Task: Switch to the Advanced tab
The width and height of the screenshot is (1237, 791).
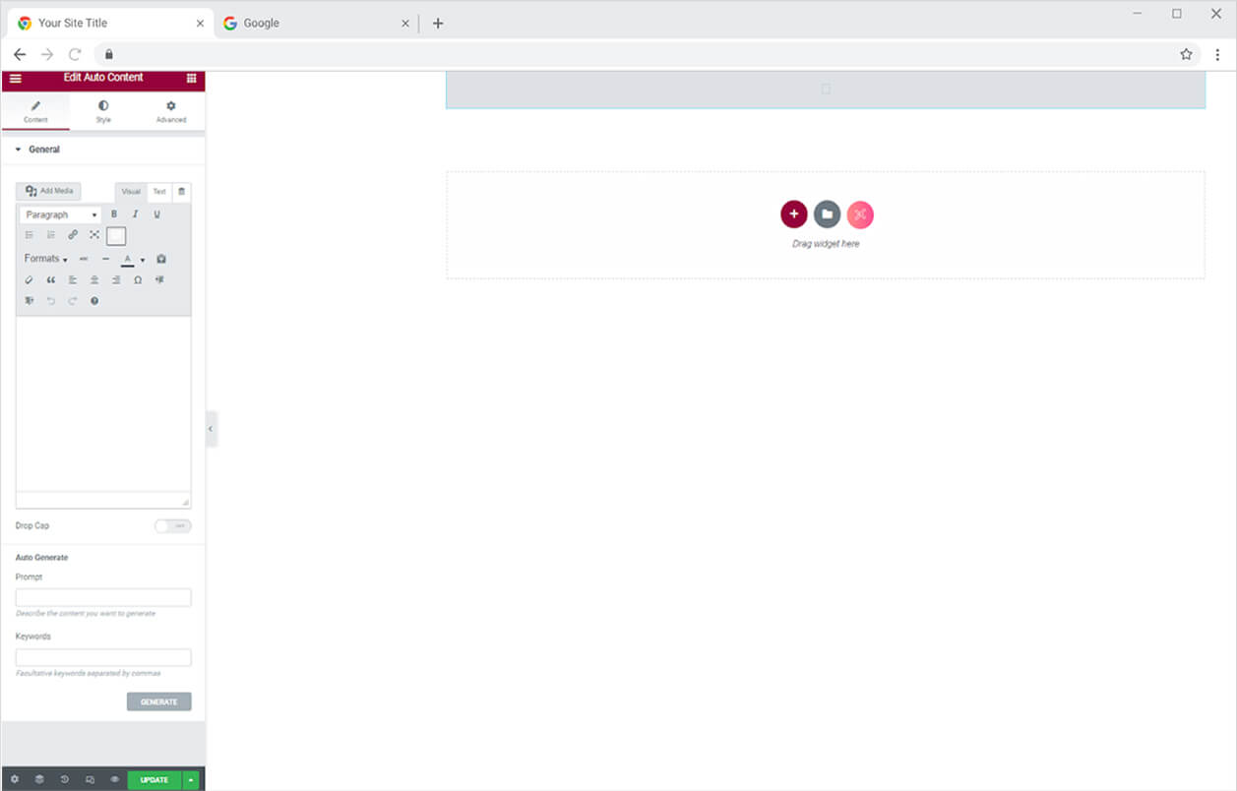Action: point(170,111)
